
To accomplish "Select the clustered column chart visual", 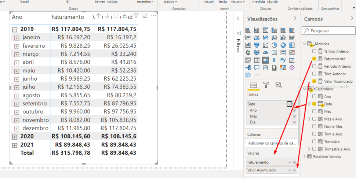I will tap(274, 30).
